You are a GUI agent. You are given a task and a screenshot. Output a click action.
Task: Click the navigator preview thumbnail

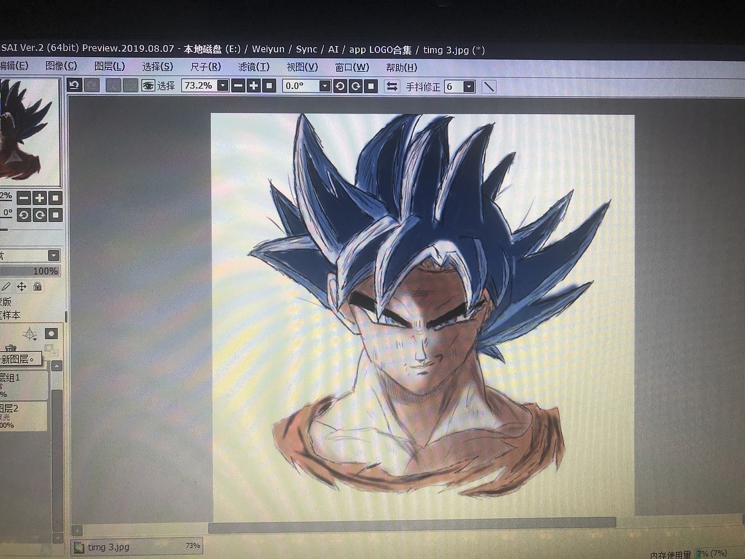(29, 132)
